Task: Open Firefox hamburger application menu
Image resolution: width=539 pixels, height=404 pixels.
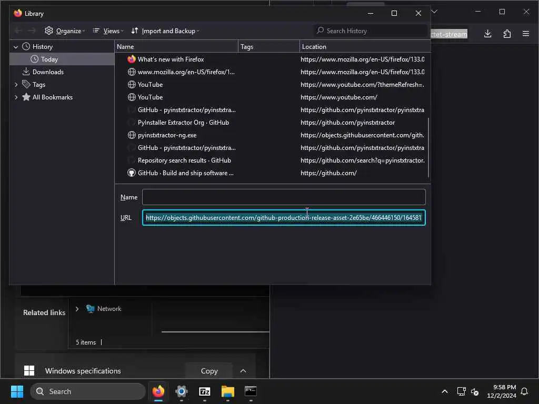Action: coord(526,34)
